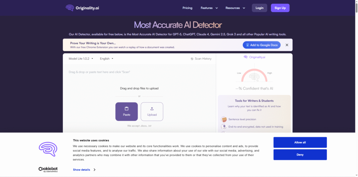Click the brain icon in confidence gauge

(254, 77)
